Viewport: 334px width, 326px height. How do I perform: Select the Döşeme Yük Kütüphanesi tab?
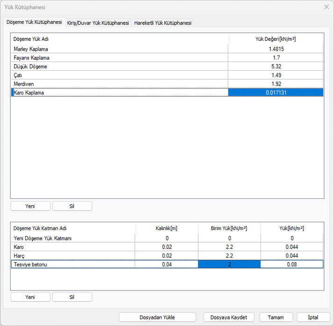(33, 22)
